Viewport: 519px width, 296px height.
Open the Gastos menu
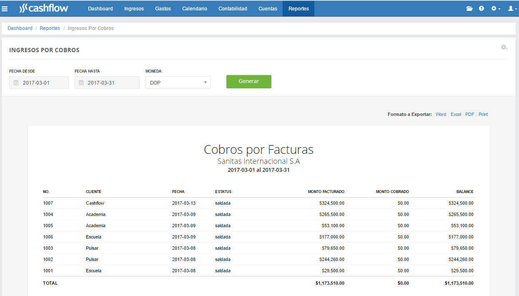163,8
